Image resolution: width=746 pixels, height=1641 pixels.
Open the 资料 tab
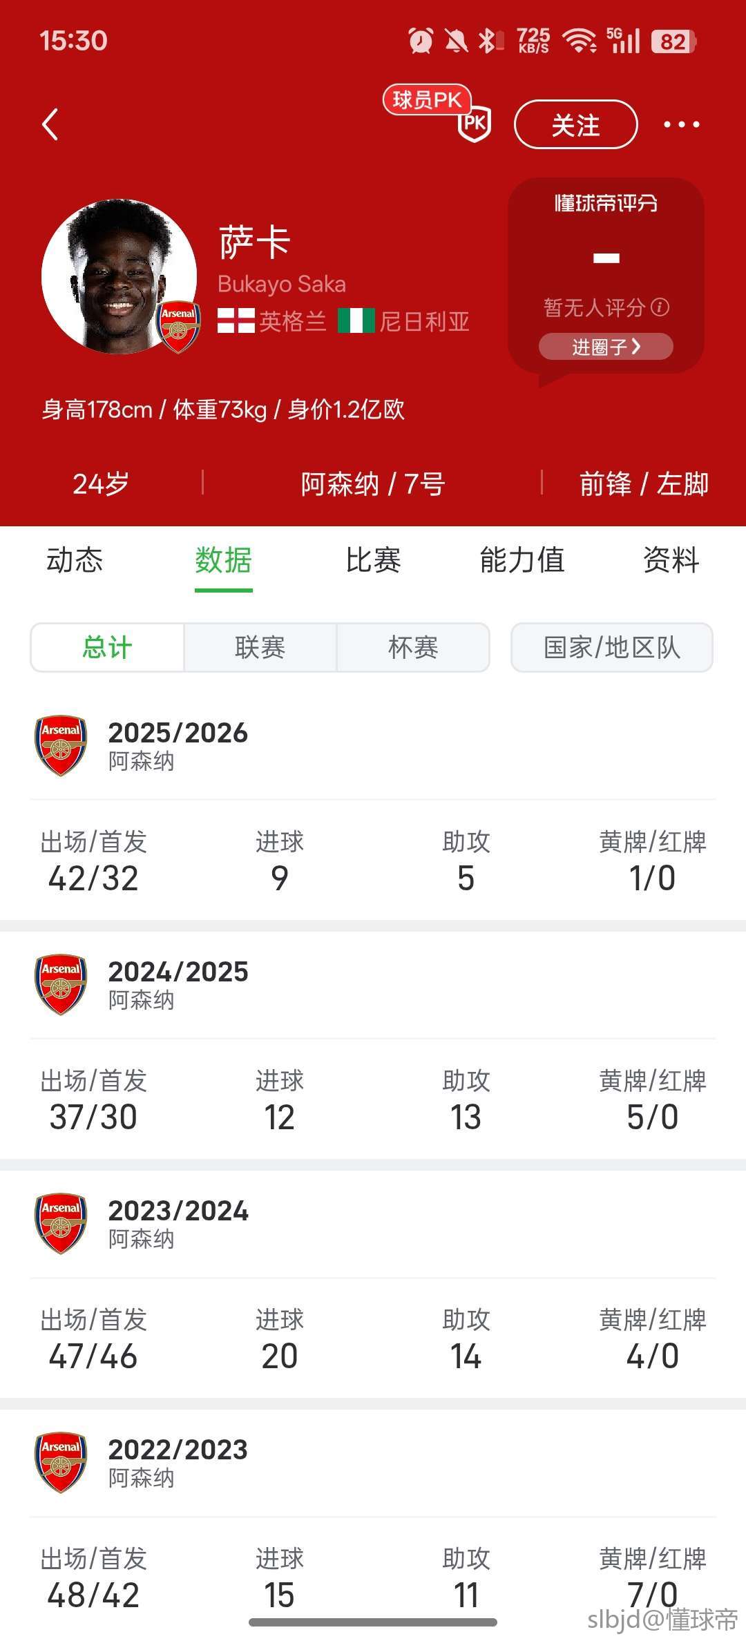671,560
